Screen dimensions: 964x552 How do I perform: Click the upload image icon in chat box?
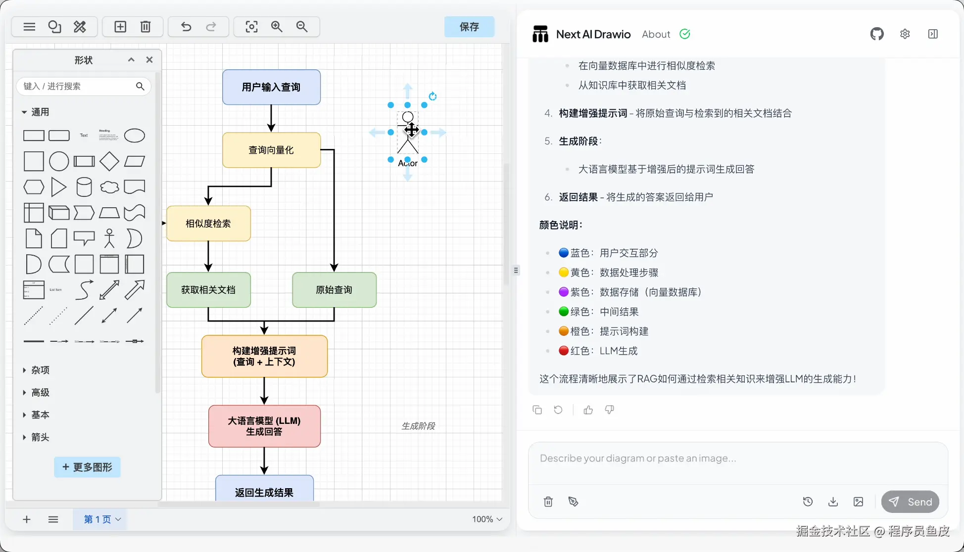pyautogui.click(x=859, y=502)
